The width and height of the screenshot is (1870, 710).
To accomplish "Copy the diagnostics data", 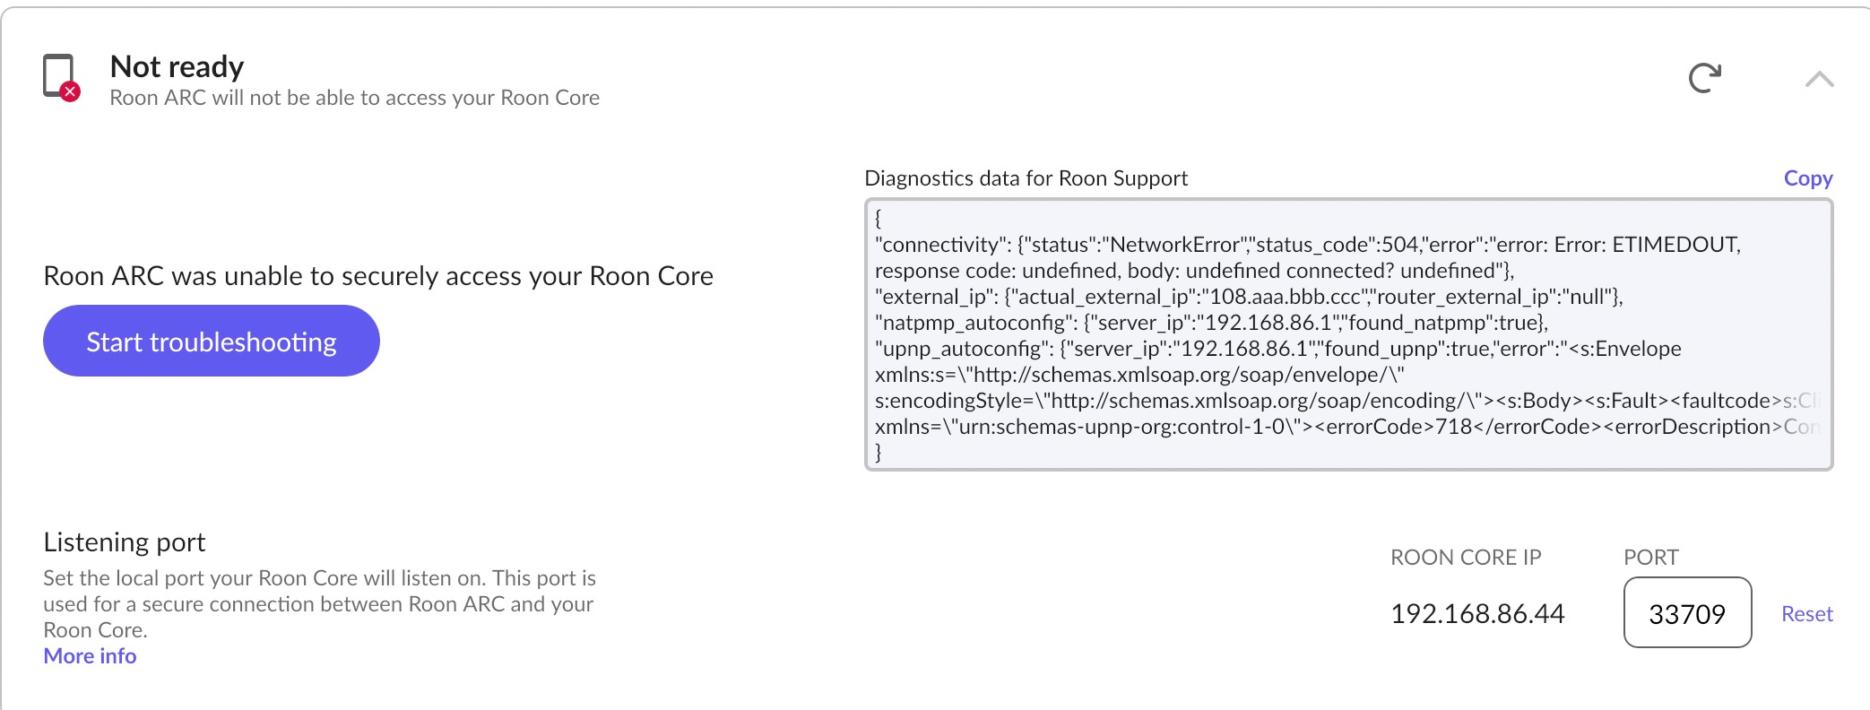I will click(x=1807, y=178).
